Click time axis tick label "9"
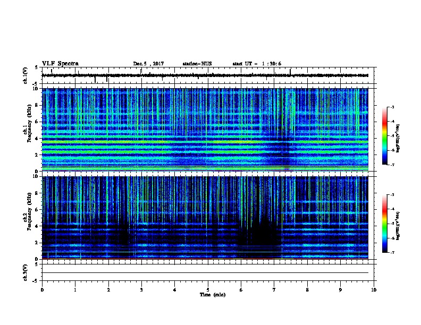The width and height of the screenshot is (421, 325). click(x=340, y=290)
